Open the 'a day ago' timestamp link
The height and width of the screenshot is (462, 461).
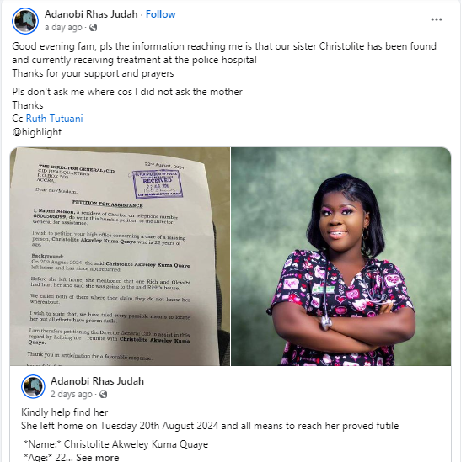click(x=63, y=28)
